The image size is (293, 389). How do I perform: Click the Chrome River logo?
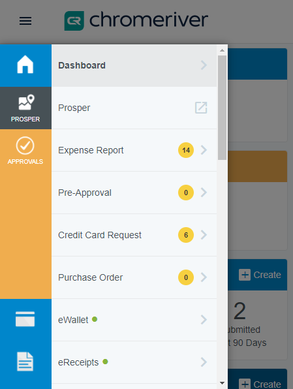tap(136, 20)
